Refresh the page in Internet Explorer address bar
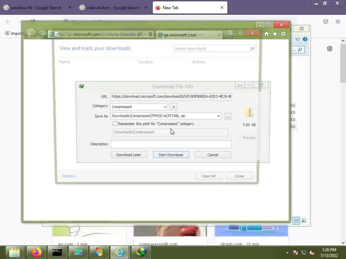 tap(150, 34)
